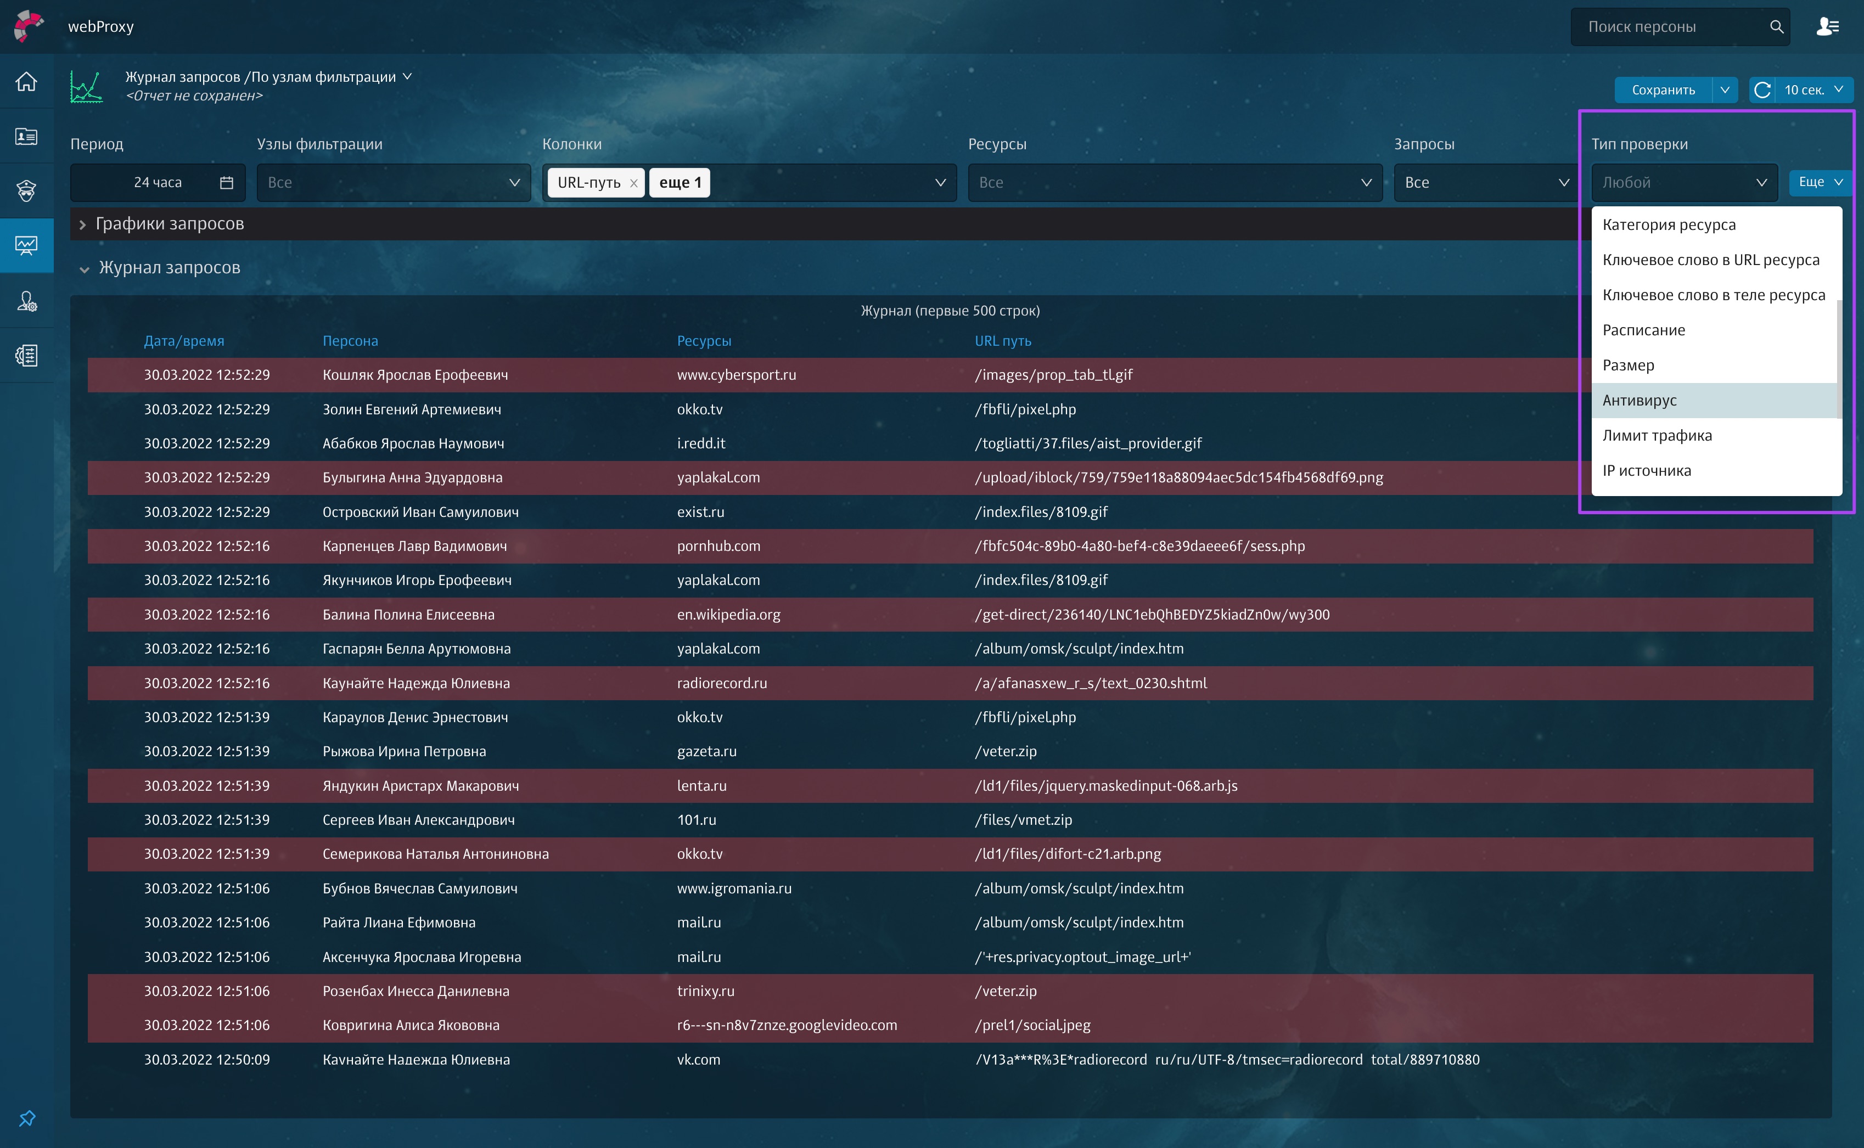Open the persons card sidebar icon
Viewport: 1864px width, 1148px height.
(26, 136)
